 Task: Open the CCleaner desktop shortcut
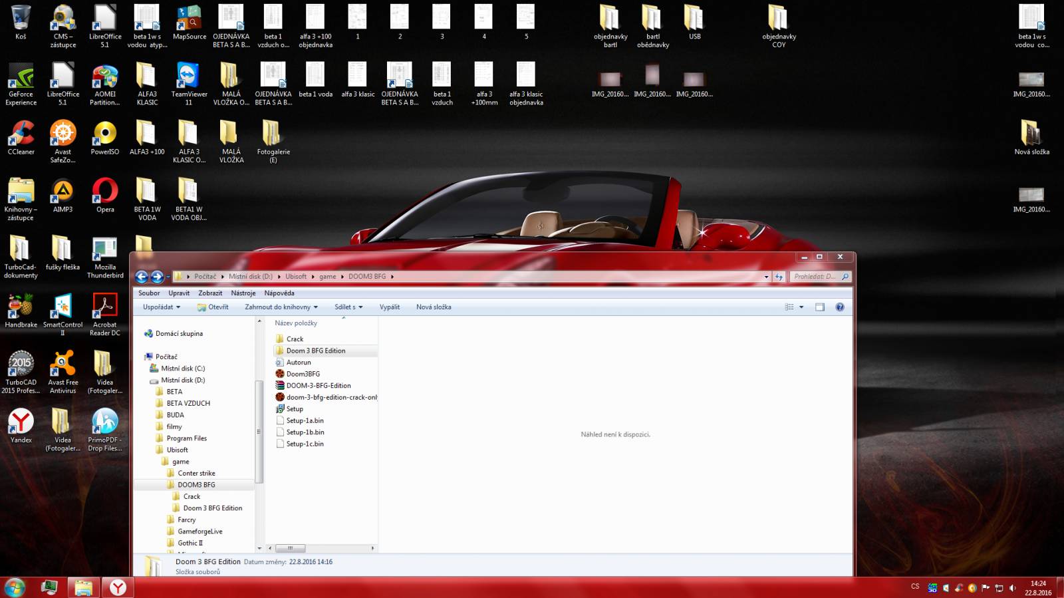click(x=21, y=138)
